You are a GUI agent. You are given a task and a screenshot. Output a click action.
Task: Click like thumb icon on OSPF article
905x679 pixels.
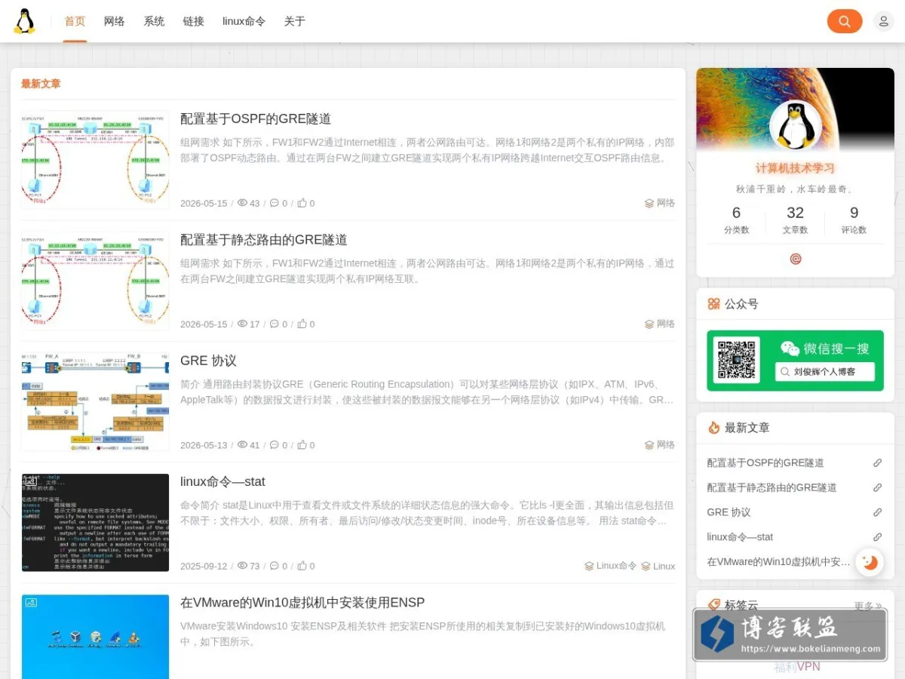(x=302, y=203)
